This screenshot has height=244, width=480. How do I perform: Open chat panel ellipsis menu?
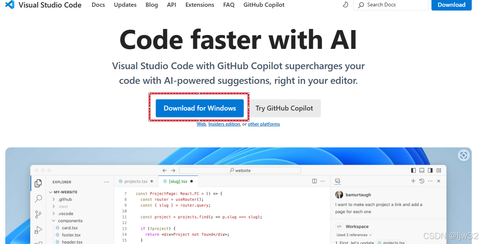[x=430, y=181]
